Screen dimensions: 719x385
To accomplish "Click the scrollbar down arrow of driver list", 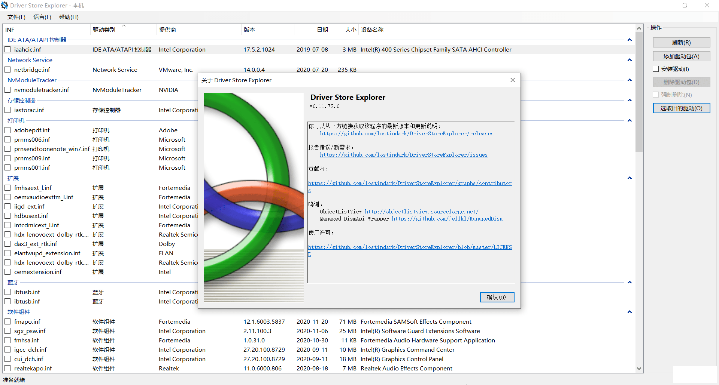I will (639, 369).
